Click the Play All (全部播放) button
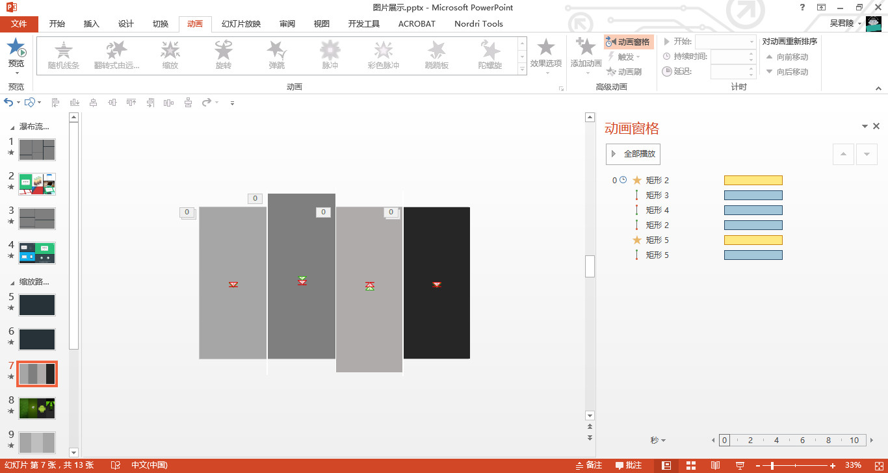 tap(633, 154)
